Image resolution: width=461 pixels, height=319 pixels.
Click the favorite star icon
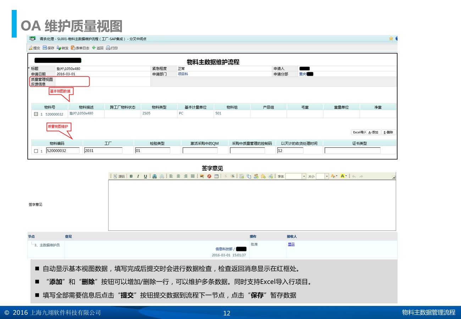coord(391,38)
